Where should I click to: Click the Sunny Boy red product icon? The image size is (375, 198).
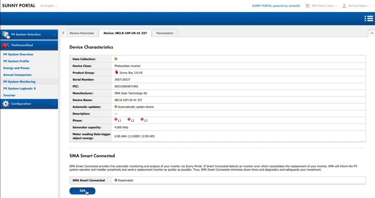117,72
